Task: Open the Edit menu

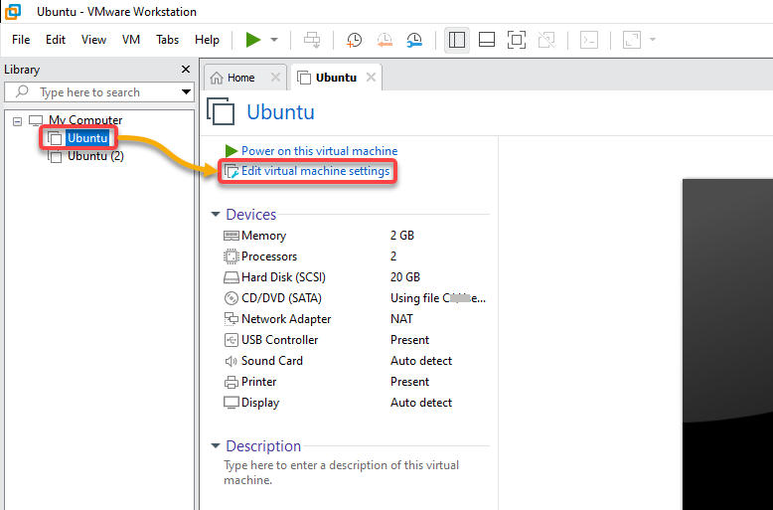Action: pos(56,40)
